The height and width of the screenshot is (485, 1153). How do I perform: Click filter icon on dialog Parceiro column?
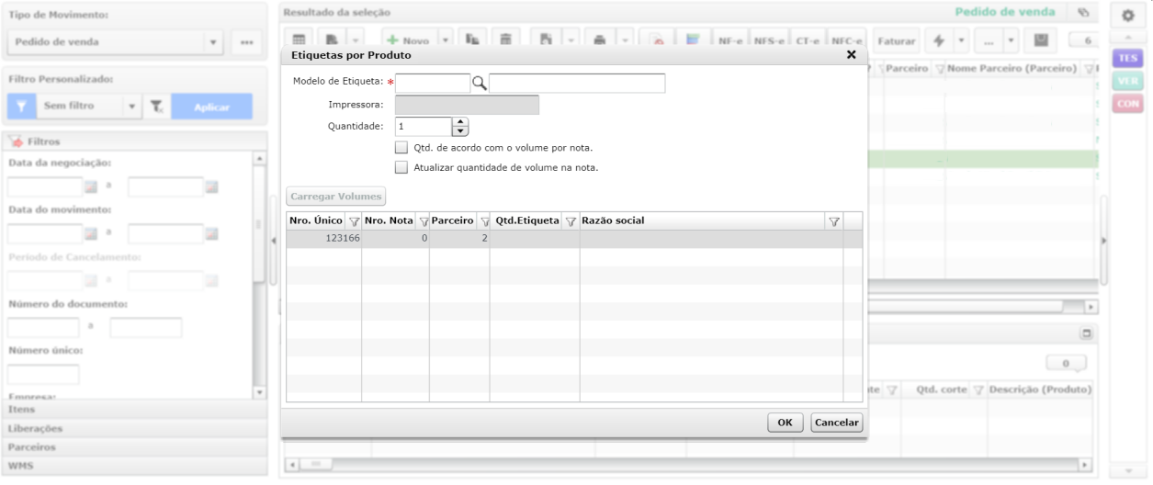[x=484, y=221]
